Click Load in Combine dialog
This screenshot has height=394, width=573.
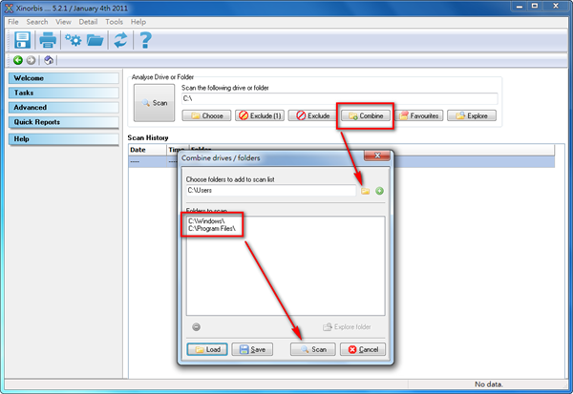point(207,349)
